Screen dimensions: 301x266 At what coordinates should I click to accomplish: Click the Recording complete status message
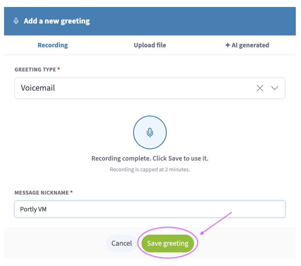(150, 158)
